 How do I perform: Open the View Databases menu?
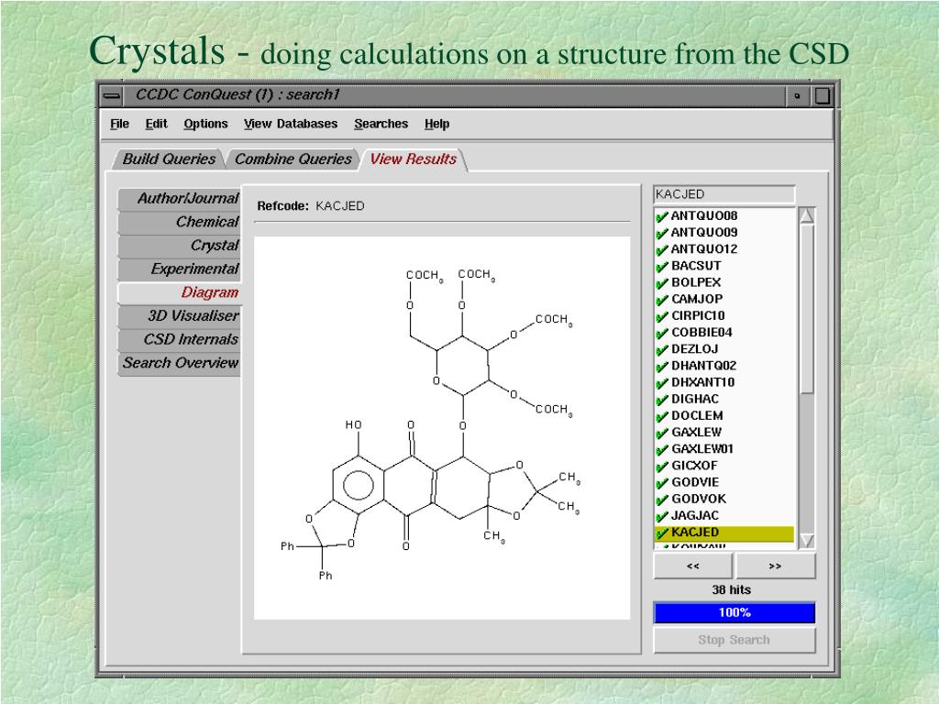291,124
